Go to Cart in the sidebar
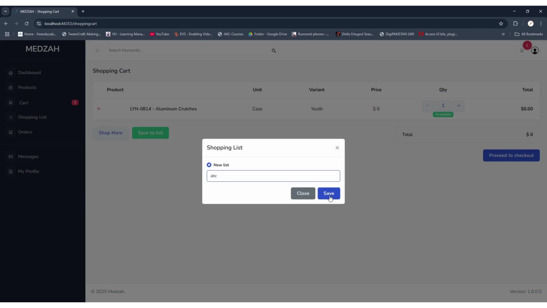This screenshot has width=547, height=308. click(x=24, y=103)
